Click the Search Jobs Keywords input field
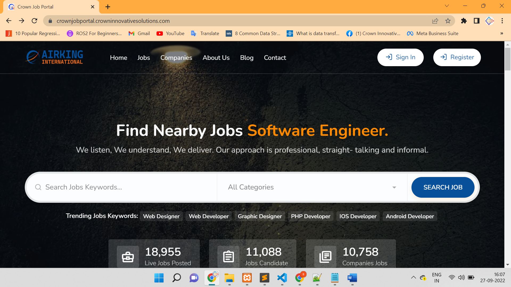The image size is (511, 287). [x=125, y=187]
